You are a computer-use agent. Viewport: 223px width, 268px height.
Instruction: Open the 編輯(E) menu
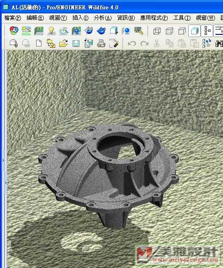tap(35, 18)
